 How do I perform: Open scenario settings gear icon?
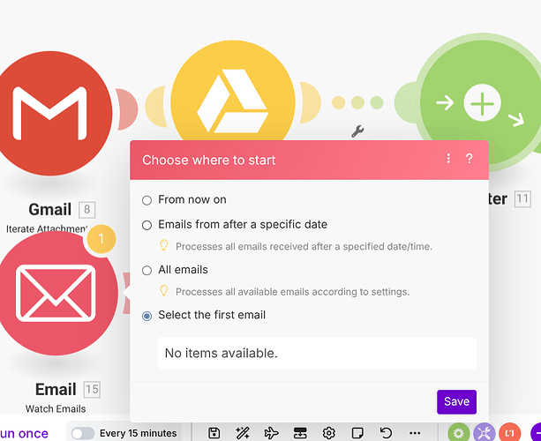329,433
